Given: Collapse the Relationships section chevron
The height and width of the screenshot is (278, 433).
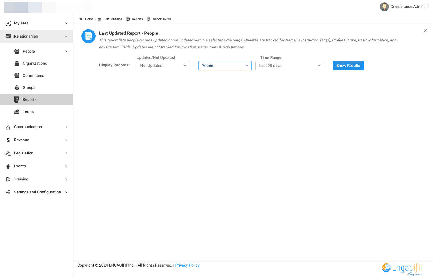Looking at the screenshot, I should click(x=66, y=36).
